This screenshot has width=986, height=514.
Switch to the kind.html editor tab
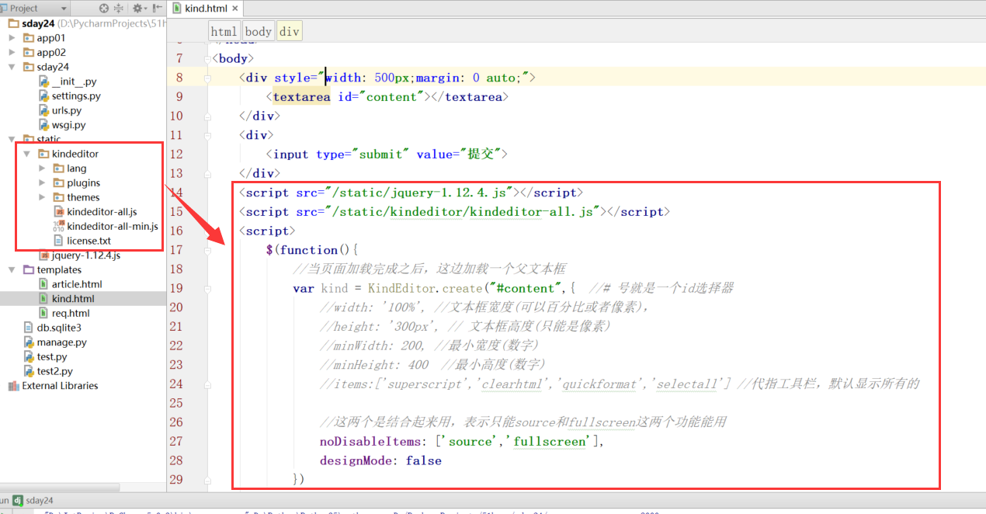point(206,9)
